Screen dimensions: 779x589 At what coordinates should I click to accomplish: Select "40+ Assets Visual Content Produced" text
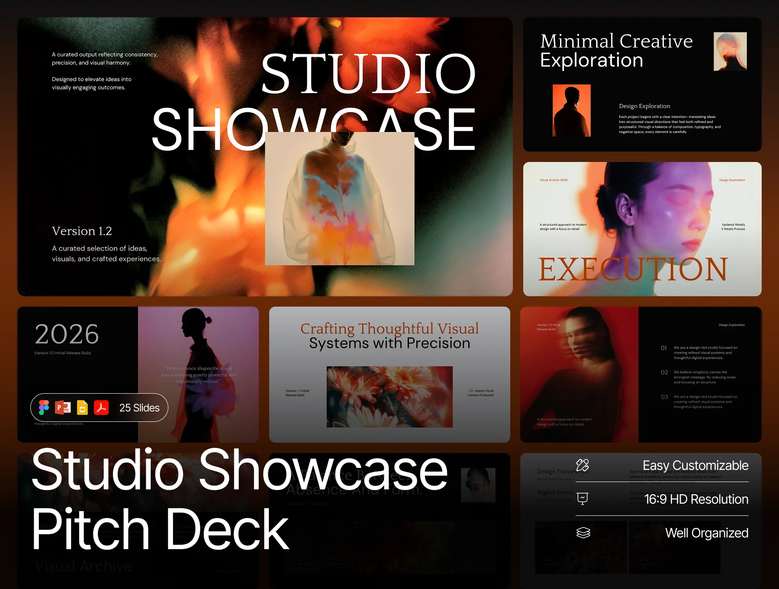(480, 393)
